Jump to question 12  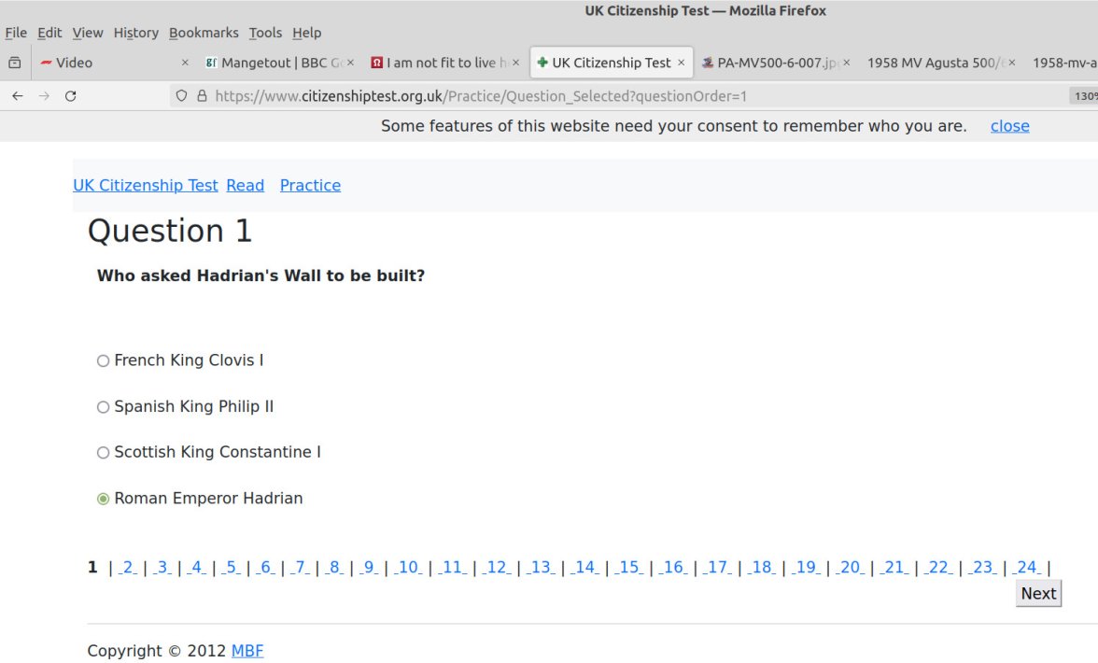click(497, 567)
